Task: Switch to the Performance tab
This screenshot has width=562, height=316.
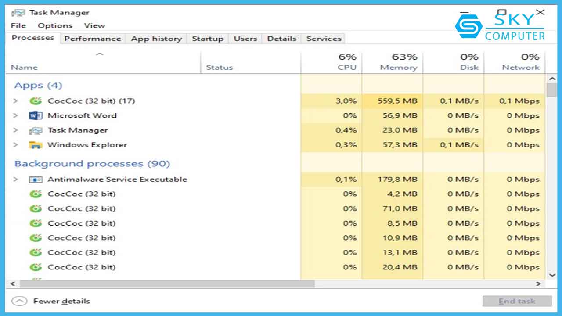Action: tap(93, 39)
